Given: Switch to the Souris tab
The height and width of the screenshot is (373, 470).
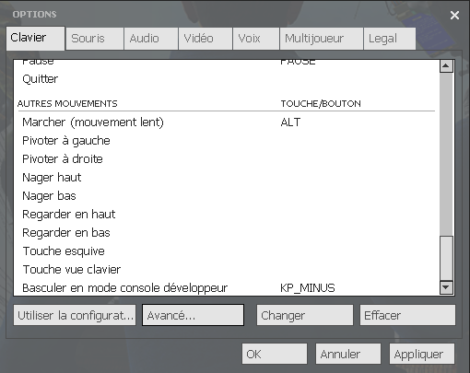Looking at the screenshot, I should pos(95,39).
